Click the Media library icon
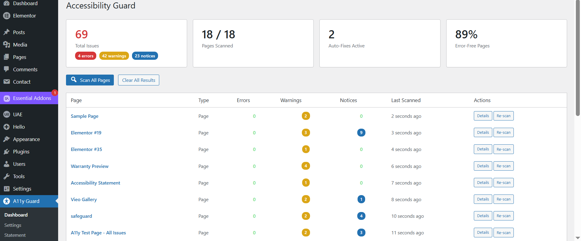This screenshot has height=241, width=581. (7, 45)
